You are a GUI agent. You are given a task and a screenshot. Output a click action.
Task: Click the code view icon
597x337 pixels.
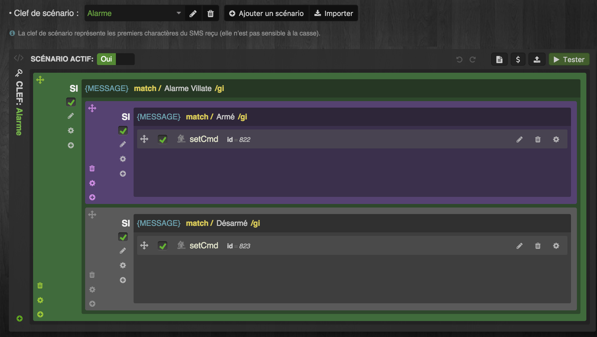coord(19,58)
